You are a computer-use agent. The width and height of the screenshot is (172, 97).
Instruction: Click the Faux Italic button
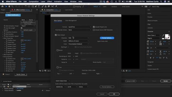[x=153, y=58]
